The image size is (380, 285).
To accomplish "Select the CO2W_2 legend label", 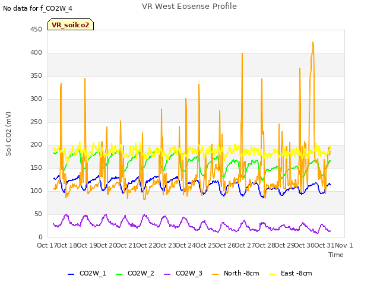I will [x=141, y=273].
